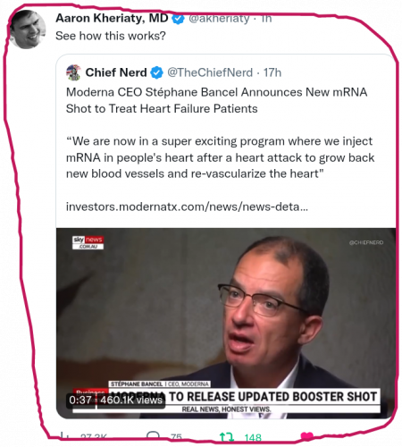Click the Chief Nerd avatar icon
The width and height of the screenshot is (402, 447).
73,72
